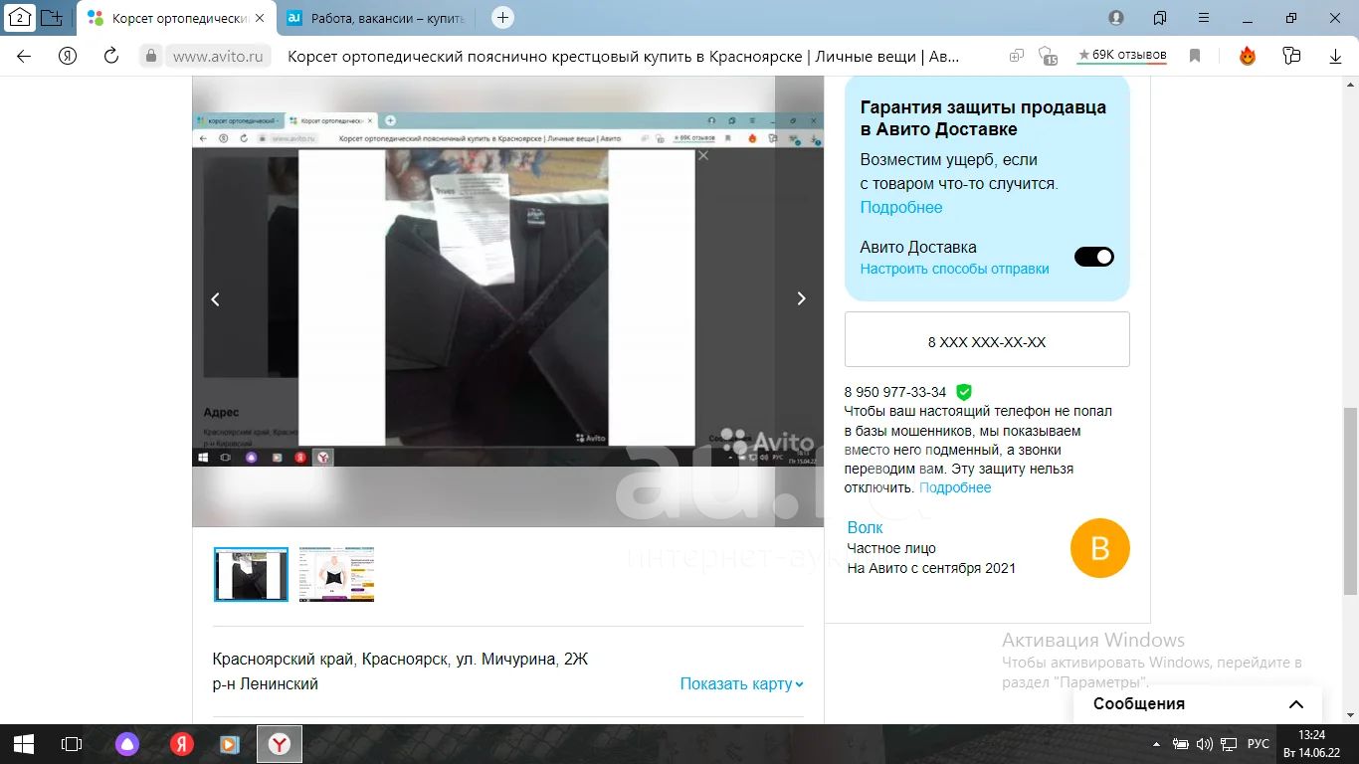Open the media player taskbar icon
This screenshot has height=764, width=1359.
[x=229, y=744]
